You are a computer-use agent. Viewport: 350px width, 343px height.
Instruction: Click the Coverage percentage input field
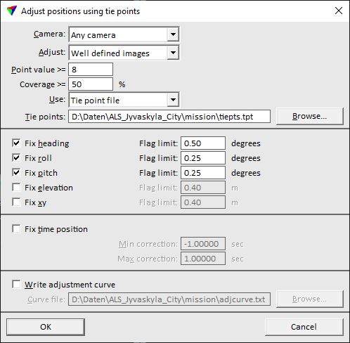[91, 84]
